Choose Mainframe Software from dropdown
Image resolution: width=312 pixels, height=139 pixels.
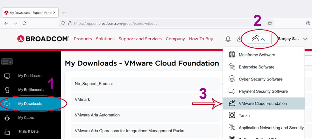coord(264,55)
